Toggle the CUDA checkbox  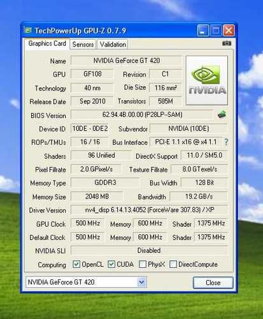click(111, 264)
